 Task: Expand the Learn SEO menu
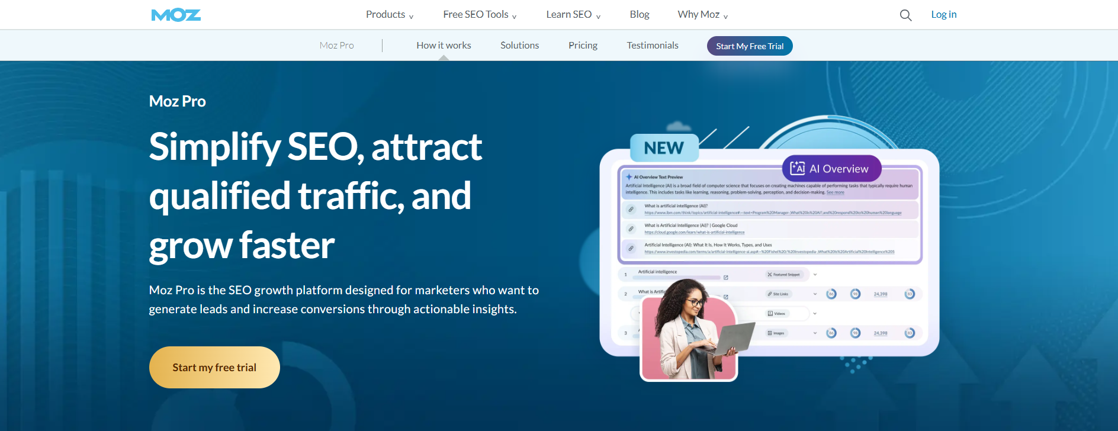[573, 14]
